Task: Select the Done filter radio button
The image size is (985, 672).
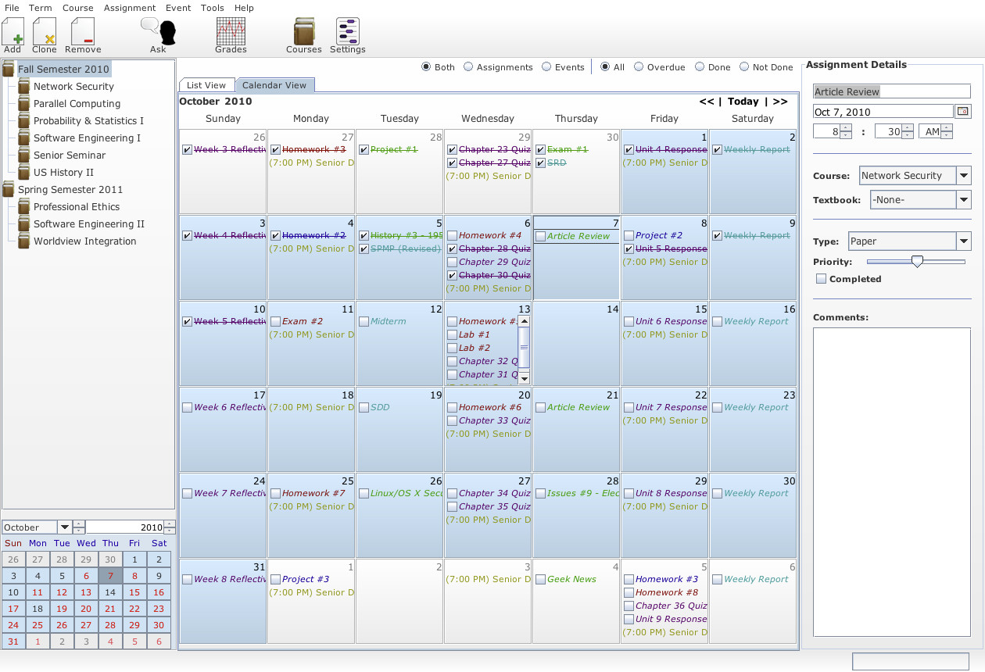Action: tap(700, 67)
